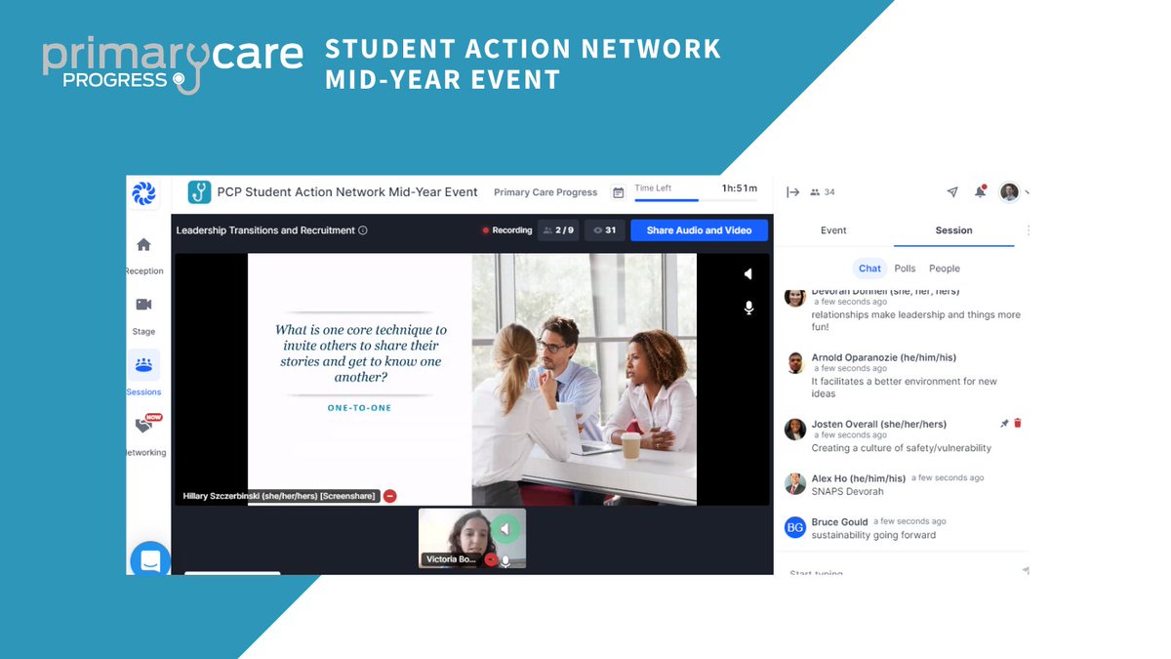Viewport: 1171px width, 659px height.
Task: Click Bruce Gould's BG avatar
Action: (795, 528)
